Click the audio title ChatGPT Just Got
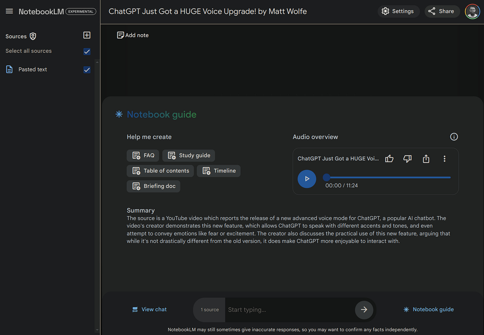 click(338, 159)
